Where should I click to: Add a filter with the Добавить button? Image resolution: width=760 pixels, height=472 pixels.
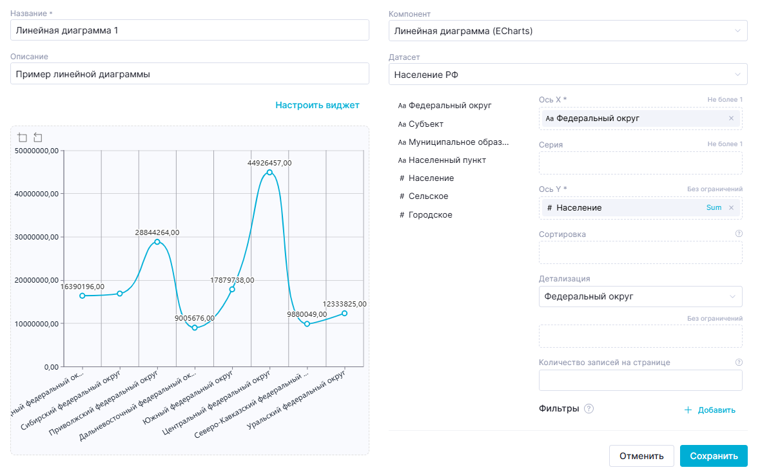click(709, 410)
